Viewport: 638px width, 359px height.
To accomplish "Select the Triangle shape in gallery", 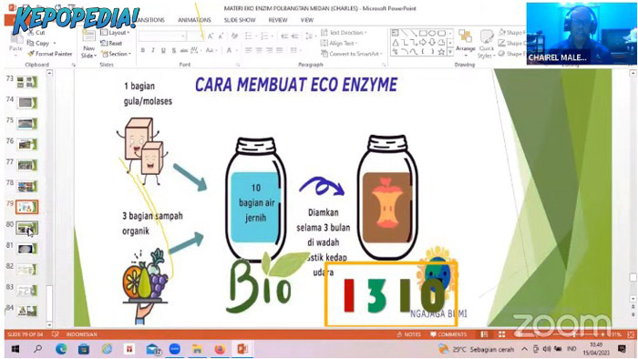I will (395, 43).
